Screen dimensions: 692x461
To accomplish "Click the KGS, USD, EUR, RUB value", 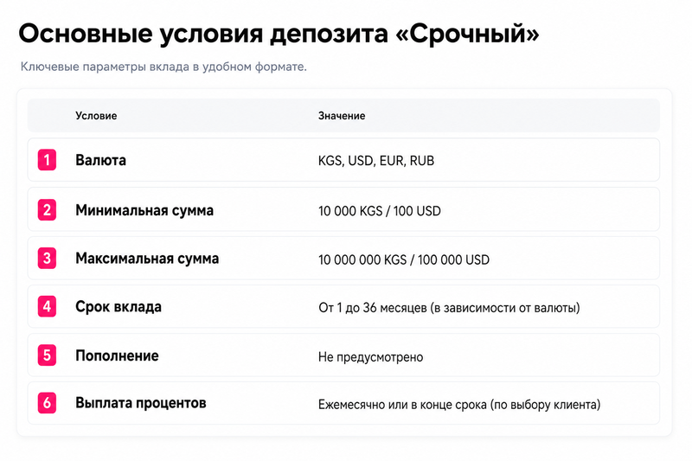I will point(376,161).
